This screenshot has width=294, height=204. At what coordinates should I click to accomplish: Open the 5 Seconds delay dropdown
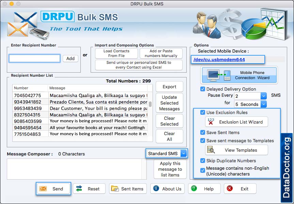[263, 104]
